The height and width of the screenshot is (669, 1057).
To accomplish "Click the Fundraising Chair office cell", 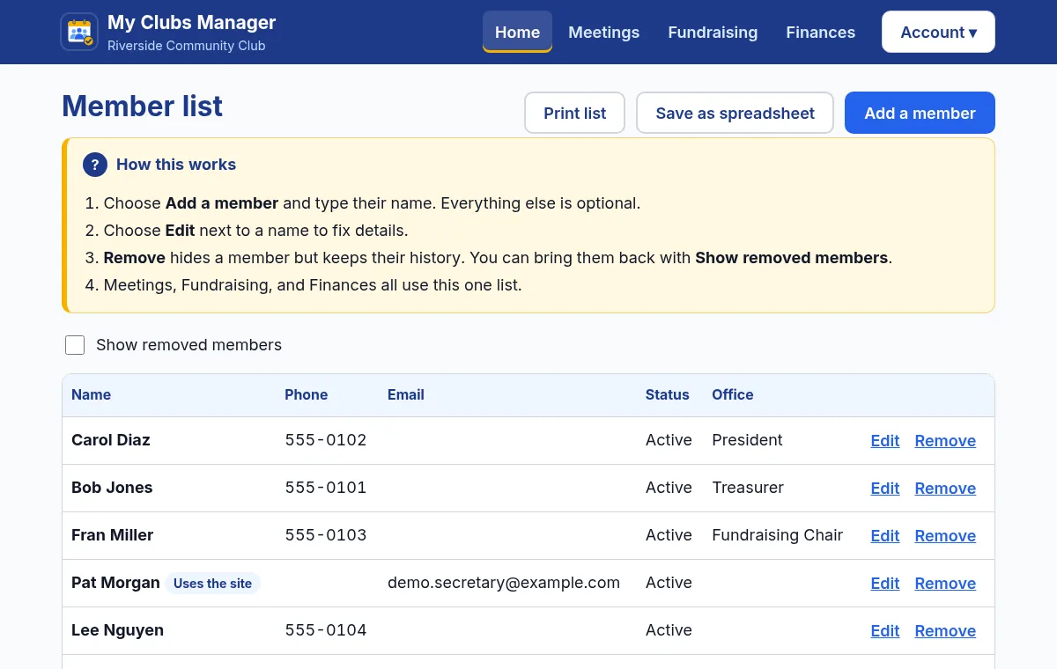I will 777,535.
